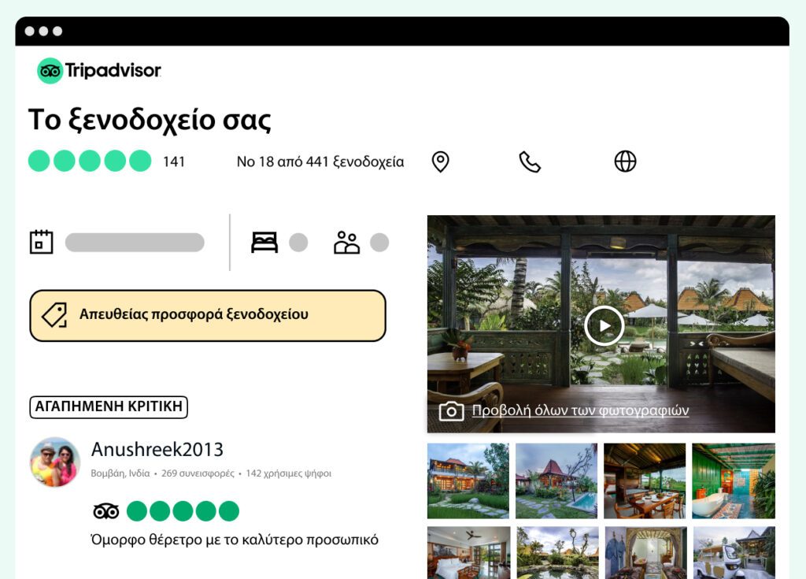Screen dimensions: 806x579
Task: Open thumbnail of dining table terrace
Action: (x=645, y=481)
